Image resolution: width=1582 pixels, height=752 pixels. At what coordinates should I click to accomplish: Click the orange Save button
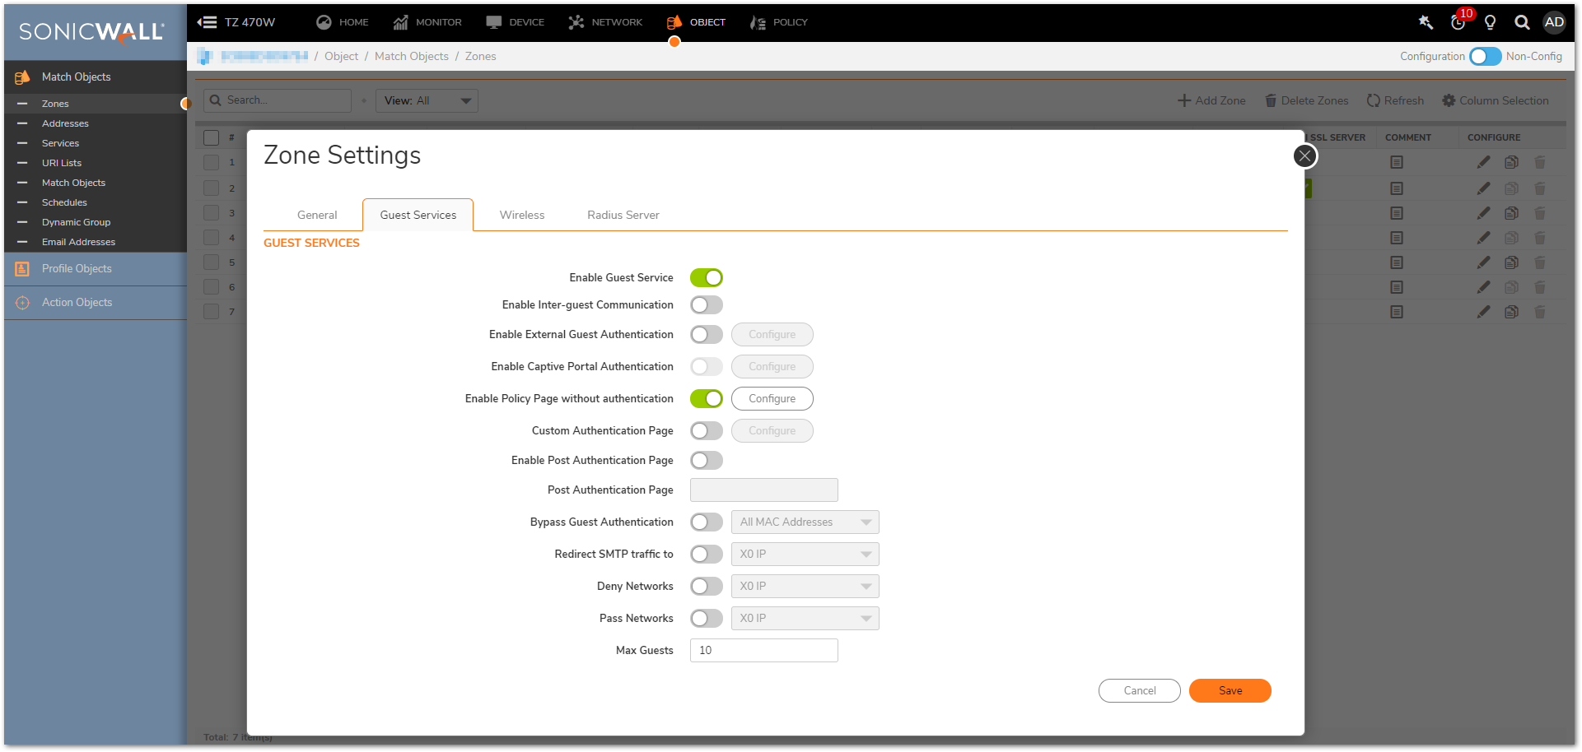click(x=1230, y=691)
